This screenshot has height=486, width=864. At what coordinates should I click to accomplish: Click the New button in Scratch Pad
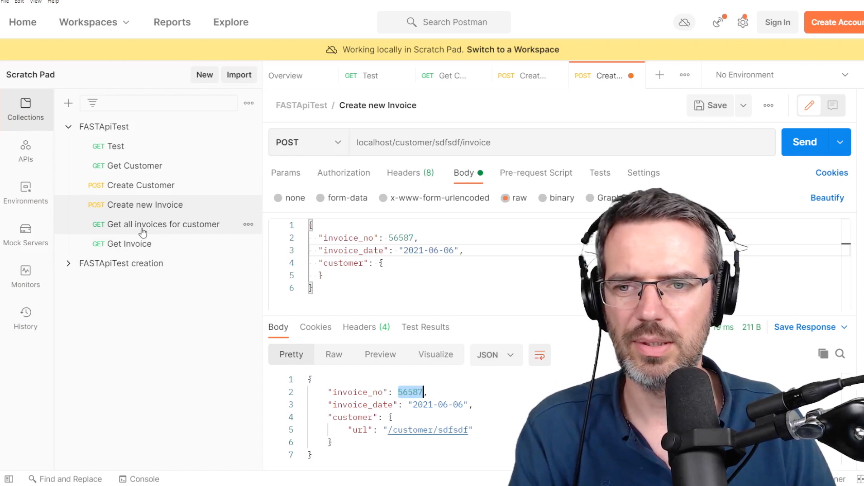[204, 75]
